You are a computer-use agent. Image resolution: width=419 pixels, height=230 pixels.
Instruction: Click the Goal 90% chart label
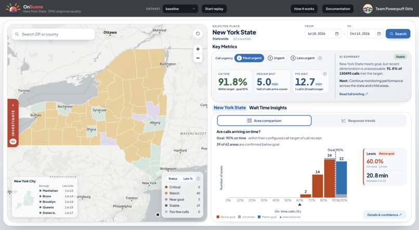point(335,150)
